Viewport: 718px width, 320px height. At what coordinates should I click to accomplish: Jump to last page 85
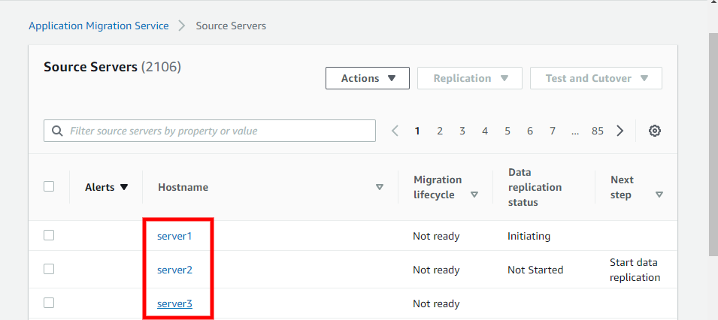pyautogui.click(x=598, y=131)
